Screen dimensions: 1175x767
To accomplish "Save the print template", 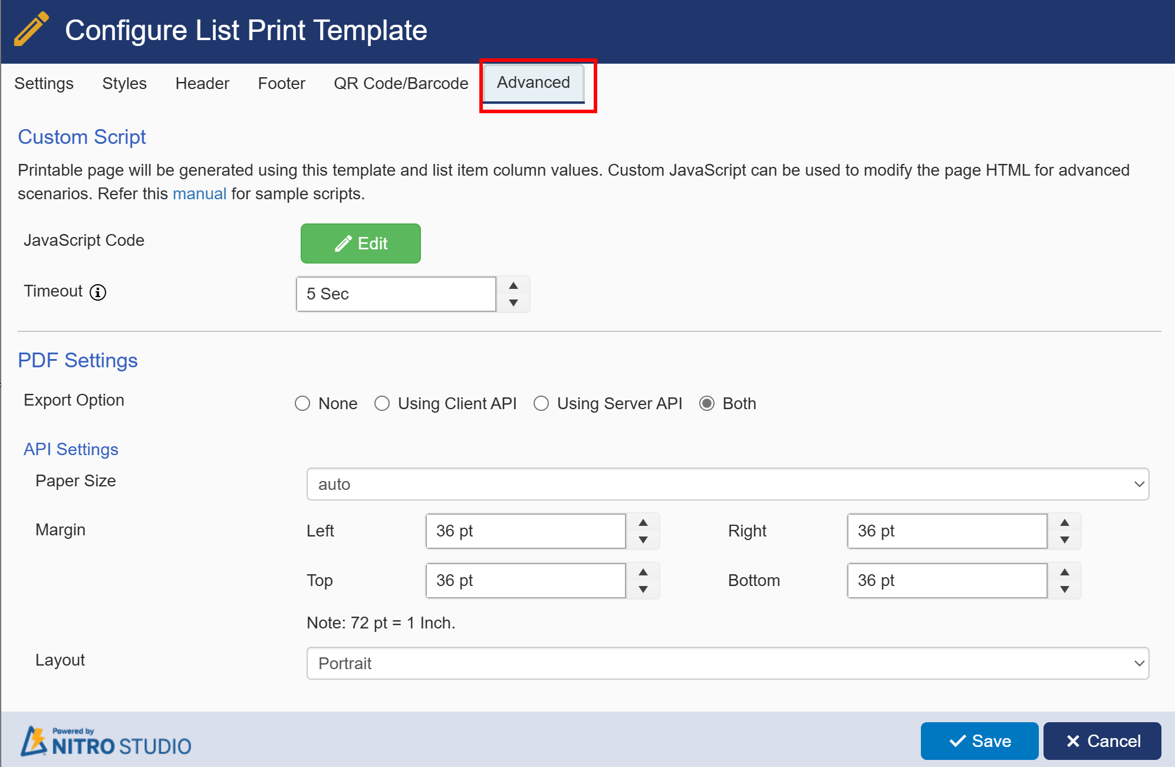I will (x=980, y=741).
